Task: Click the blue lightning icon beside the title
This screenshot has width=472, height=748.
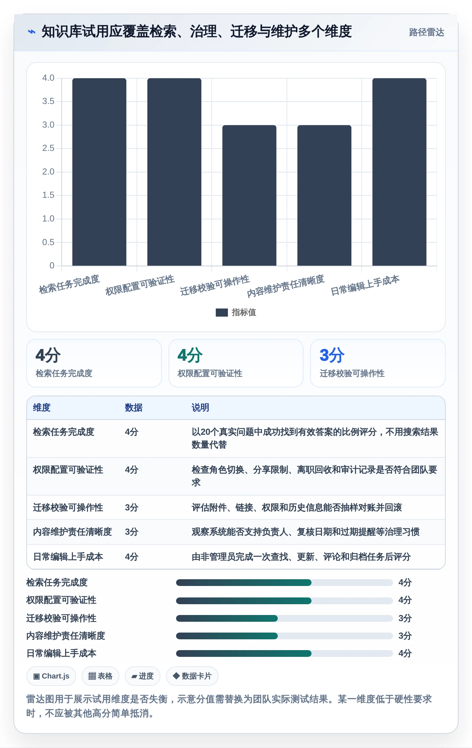Action: click(31, 32)
